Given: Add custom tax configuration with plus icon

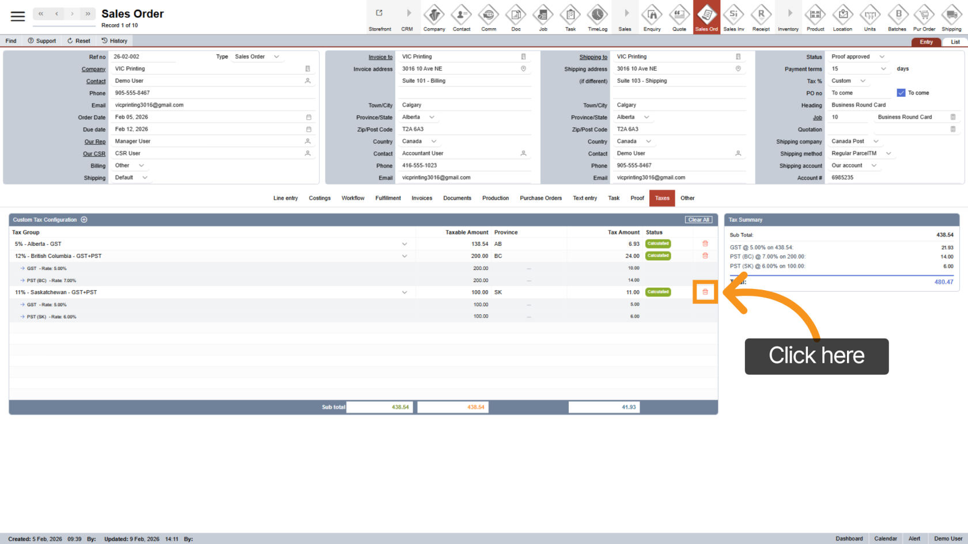Looking at the screenshot, I should 84,220.
